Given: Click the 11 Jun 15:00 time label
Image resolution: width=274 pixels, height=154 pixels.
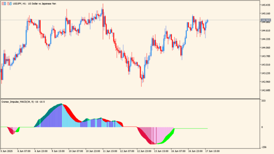Looking at the screenshot, I should (110, 151).
